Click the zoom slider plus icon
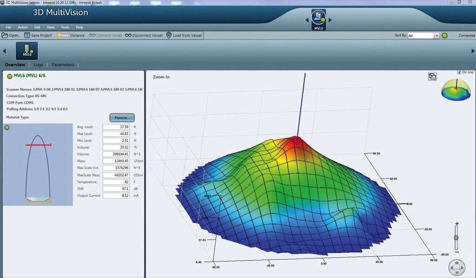 456,224
